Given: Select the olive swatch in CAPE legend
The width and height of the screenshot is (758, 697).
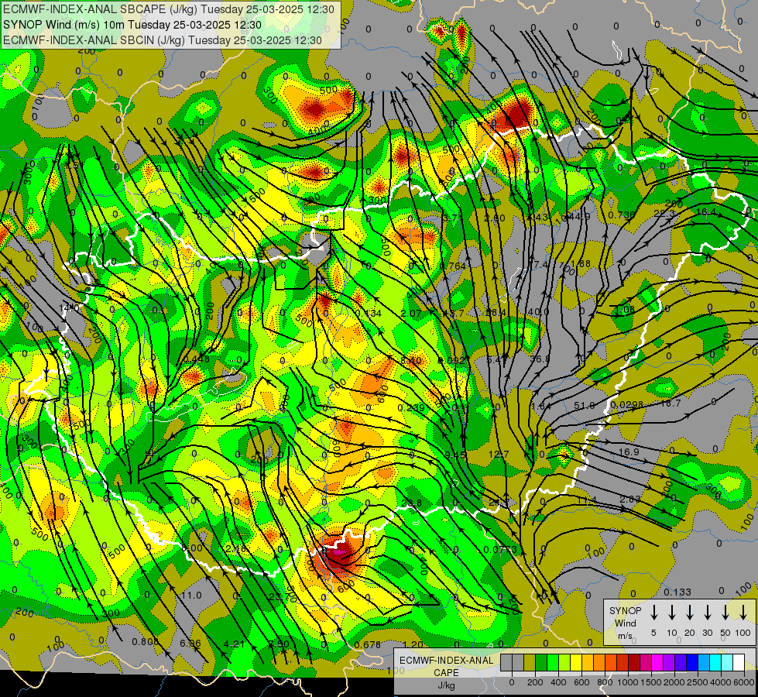Looking at the screenshot, I should tap(530, 662).
